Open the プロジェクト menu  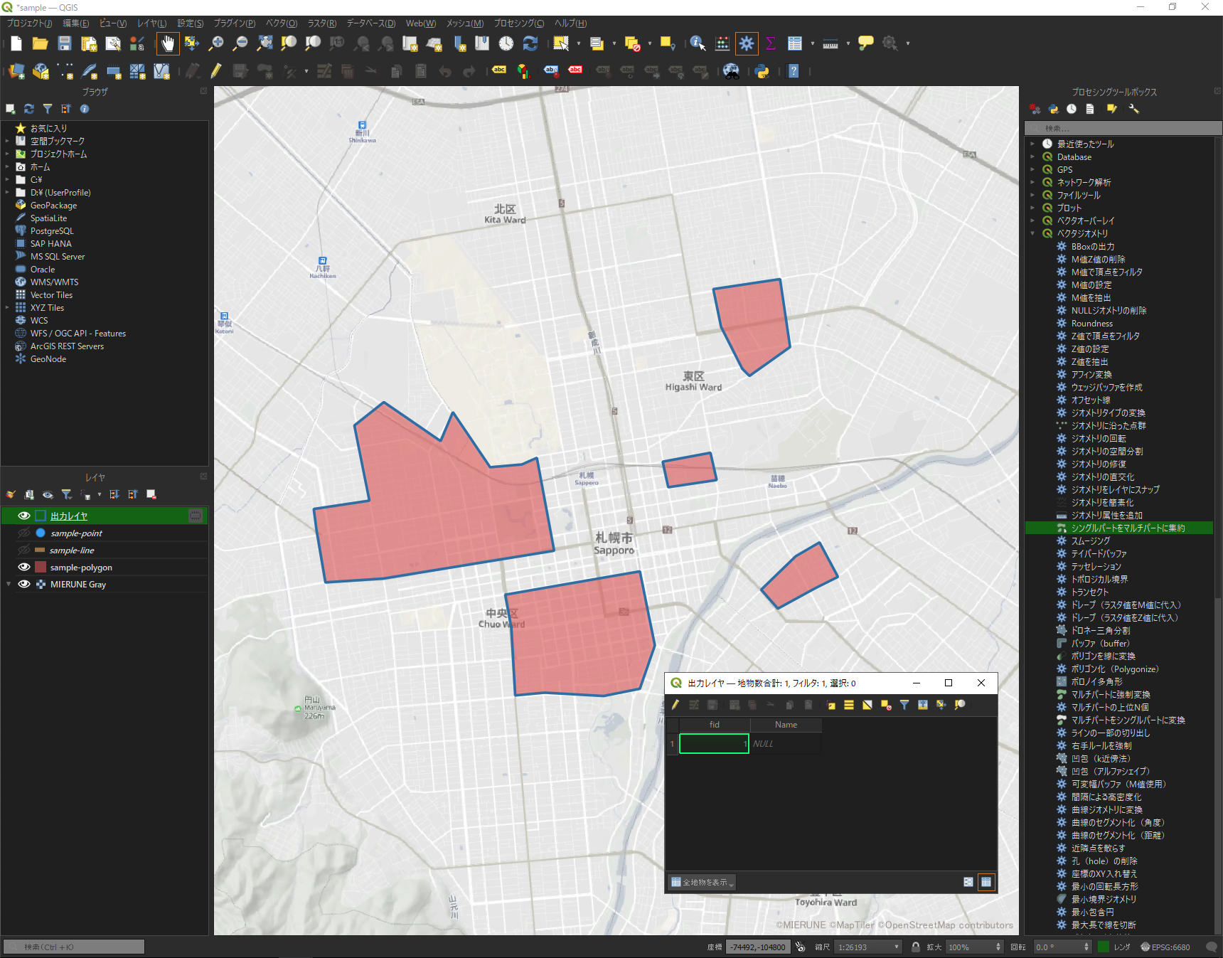click(29, 23)
